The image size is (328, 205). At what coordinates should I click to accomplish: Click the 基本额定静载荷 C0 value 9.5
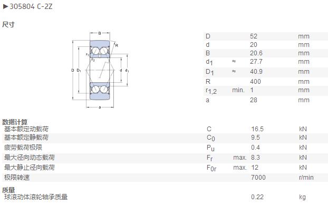pos(255,138)
